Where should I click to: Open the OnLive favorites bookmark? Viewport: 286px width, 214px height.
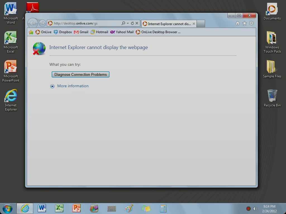coord(43,32)
